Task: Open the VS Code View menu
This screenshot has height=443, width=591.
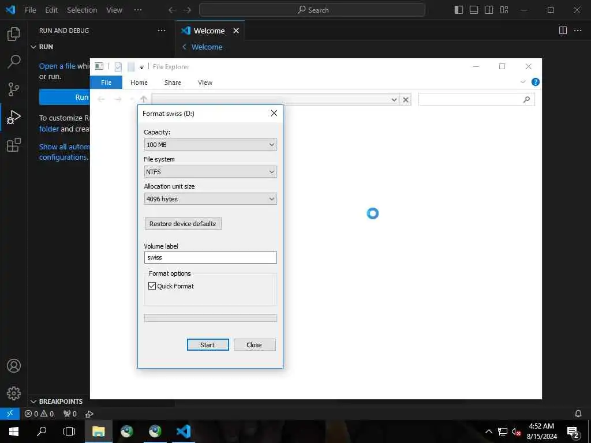Action: [x=114, y=10]
